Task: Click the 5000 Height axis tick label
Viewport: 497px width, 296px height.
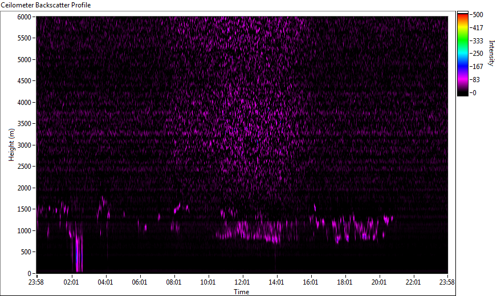Action: point(25,60)
